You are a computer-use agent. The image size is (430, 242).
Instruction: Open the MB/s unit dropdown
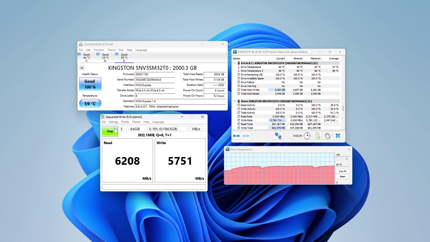pos(198,129)
